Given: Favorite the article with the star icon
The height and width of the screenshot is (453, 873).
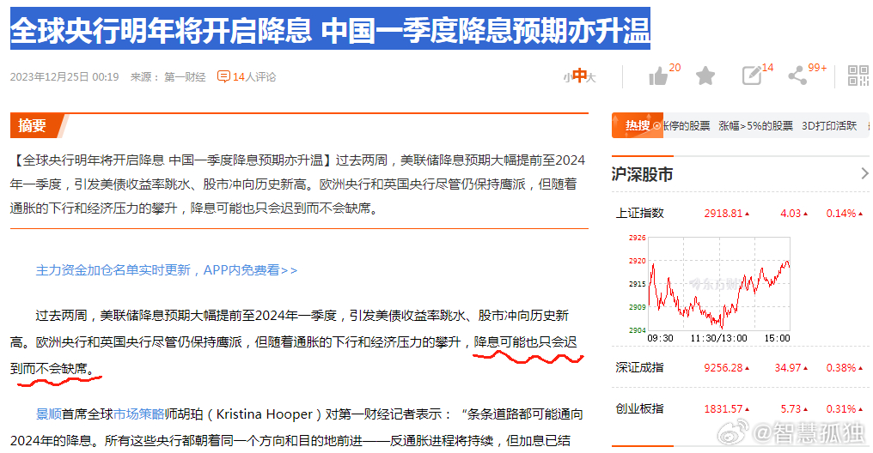Looking at the screenshot, I should point(705,76).
